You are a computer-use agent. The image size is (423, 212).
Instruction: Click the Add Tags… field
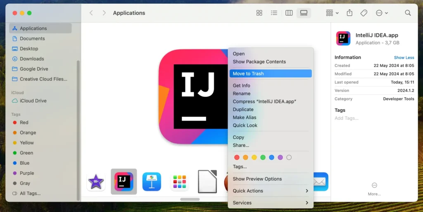click(347, 118)
